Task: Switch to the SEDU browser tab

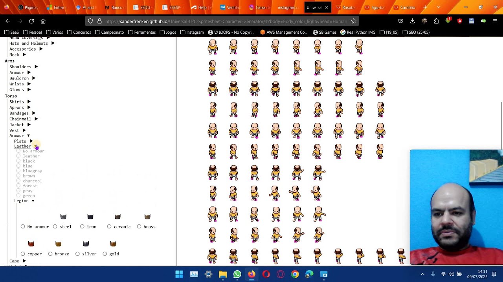Action: pyautogui.click(x=144, y=7)
